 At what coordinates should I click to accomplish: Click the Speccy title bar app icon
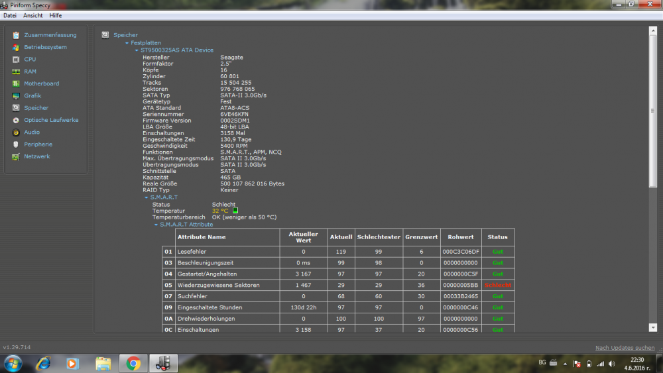[4, 5]
